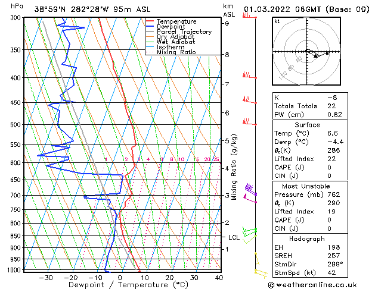The height and width of the screenshot is (289, 375).
Task: Click the StmSpd value 42
Action: coord(331,272)
